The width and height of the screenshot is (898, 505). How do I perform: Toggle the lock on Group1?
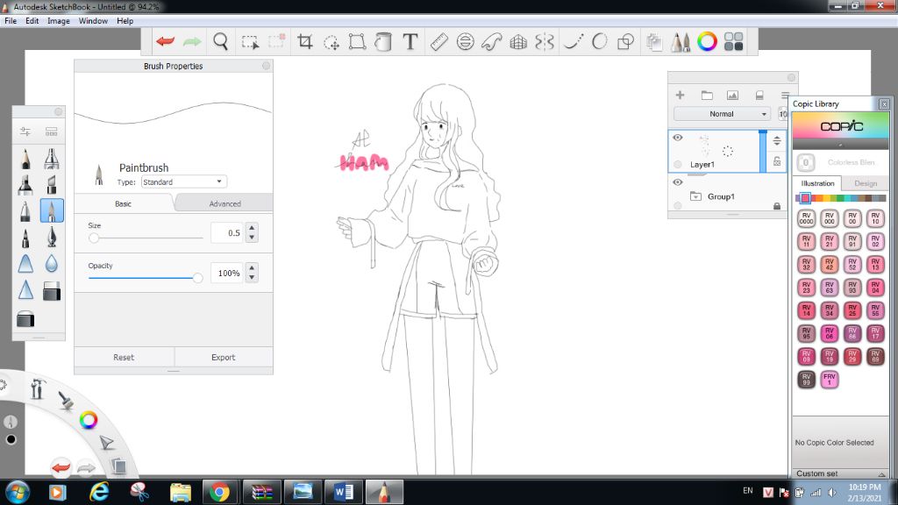point(777,205)
